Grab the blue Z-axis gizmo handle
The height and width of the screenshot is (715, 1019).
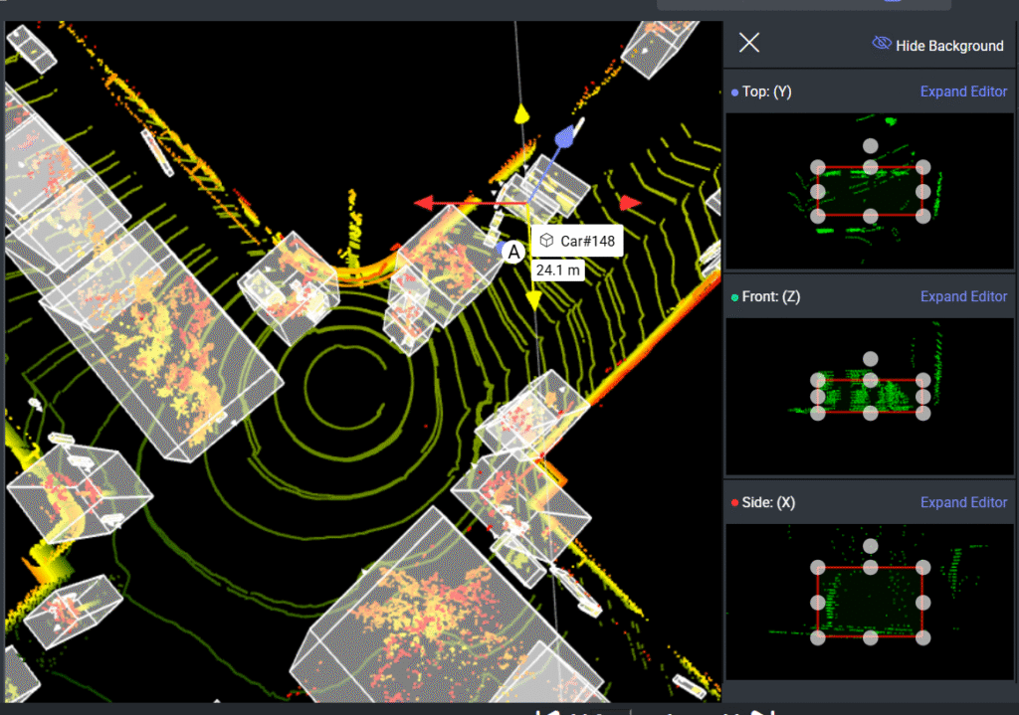[565, 136]
